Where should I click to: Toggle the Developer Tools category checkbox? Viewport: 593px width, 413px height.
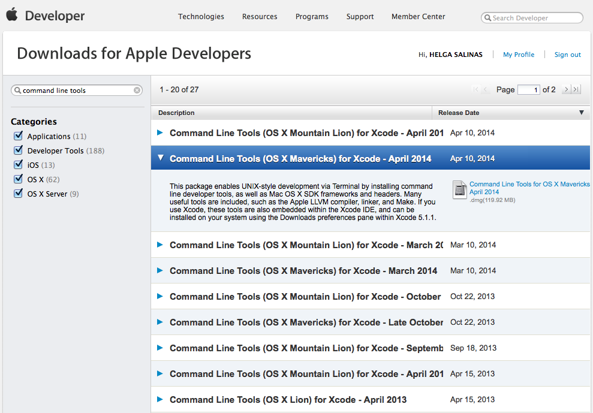click(x=18, y=150)
